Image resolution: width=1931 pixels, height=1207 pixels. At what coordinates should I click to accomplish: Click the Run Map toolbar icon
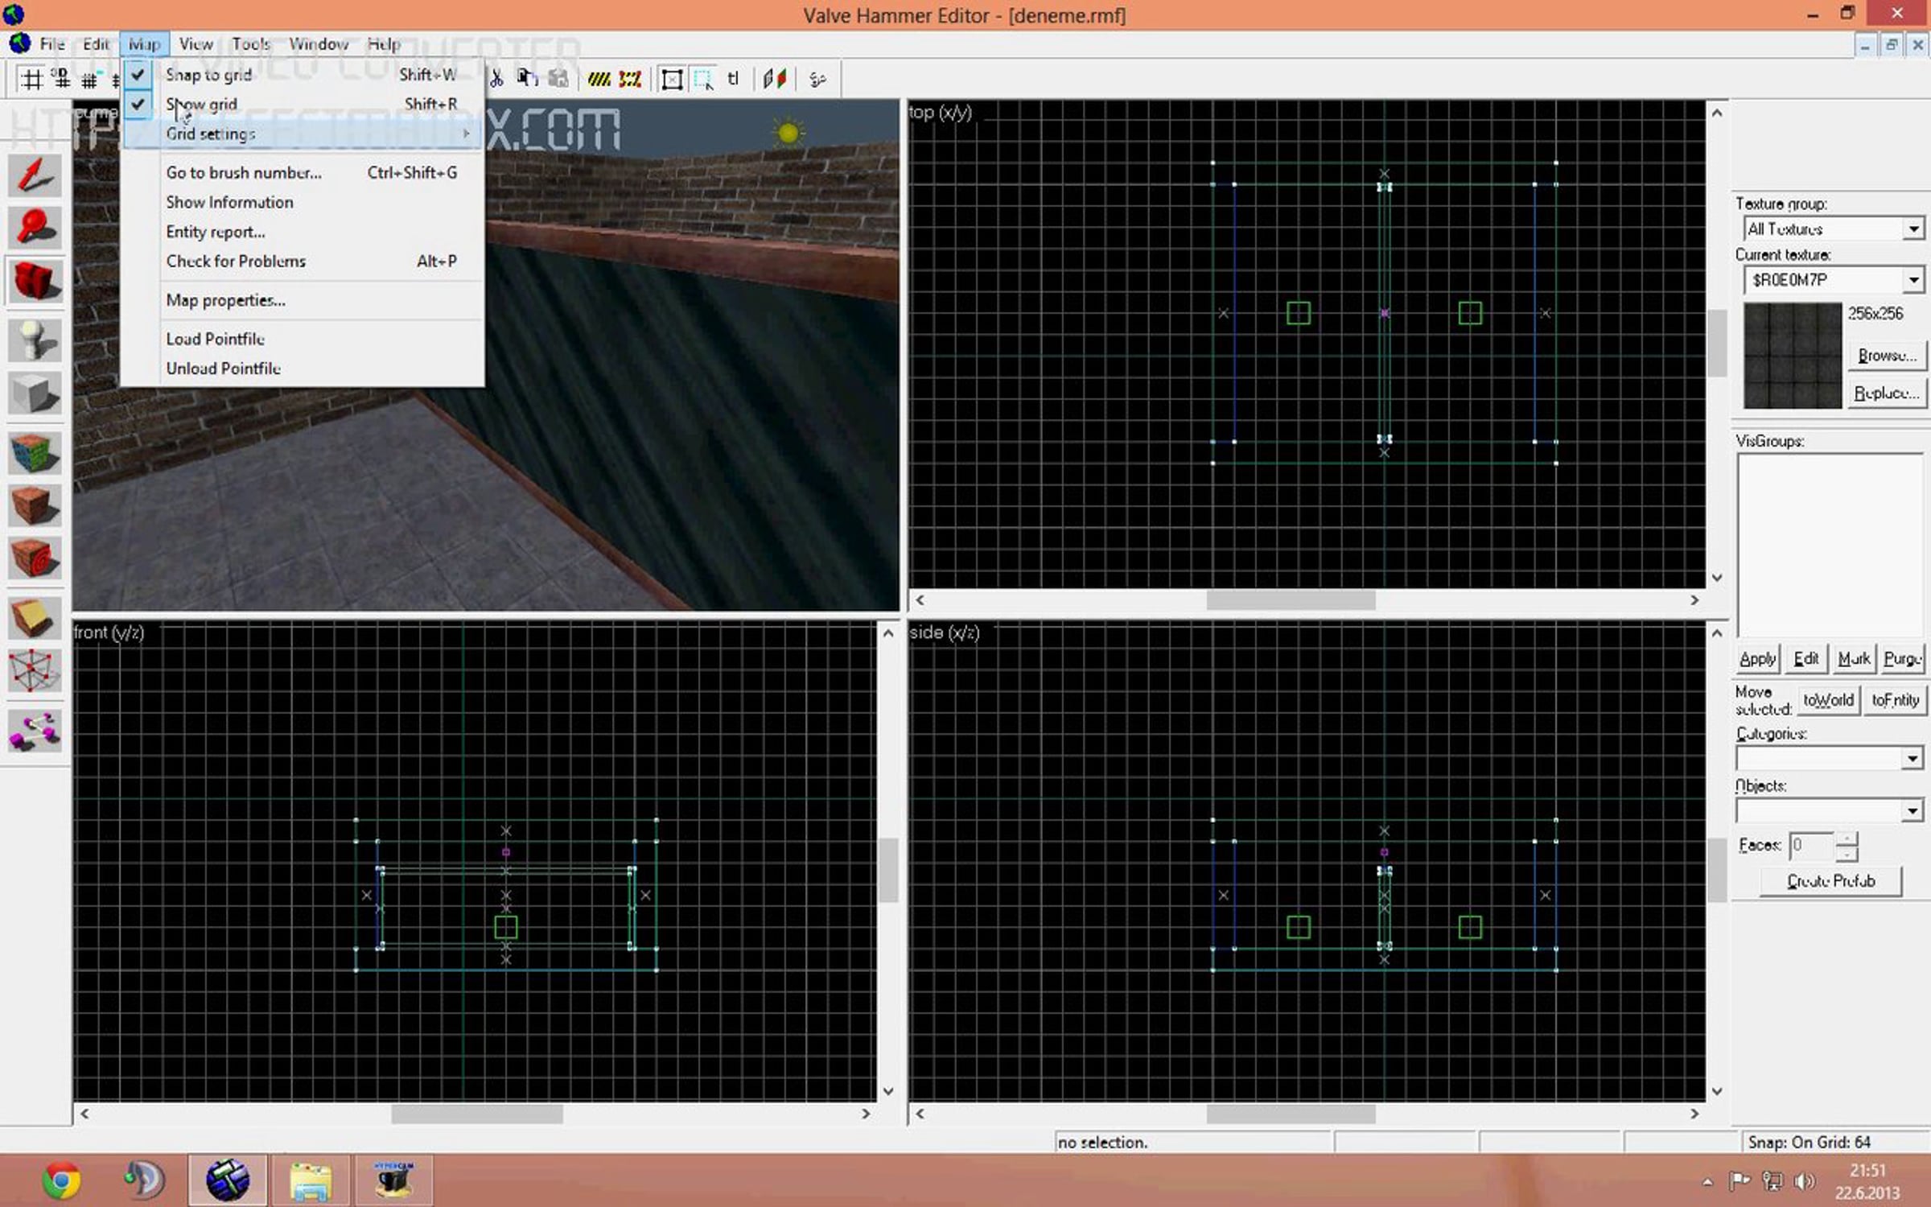pyautogui.click(x=817, y=79)
